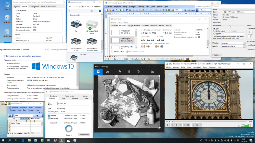Skip to next track in VLC
This screenshot has height=143, width=255.
[x=180, y=125]
